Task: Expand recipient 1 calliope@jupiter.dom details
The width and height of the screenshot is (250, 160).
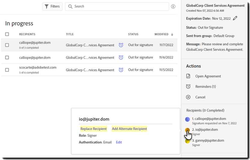Action: (x=209, y=119)
